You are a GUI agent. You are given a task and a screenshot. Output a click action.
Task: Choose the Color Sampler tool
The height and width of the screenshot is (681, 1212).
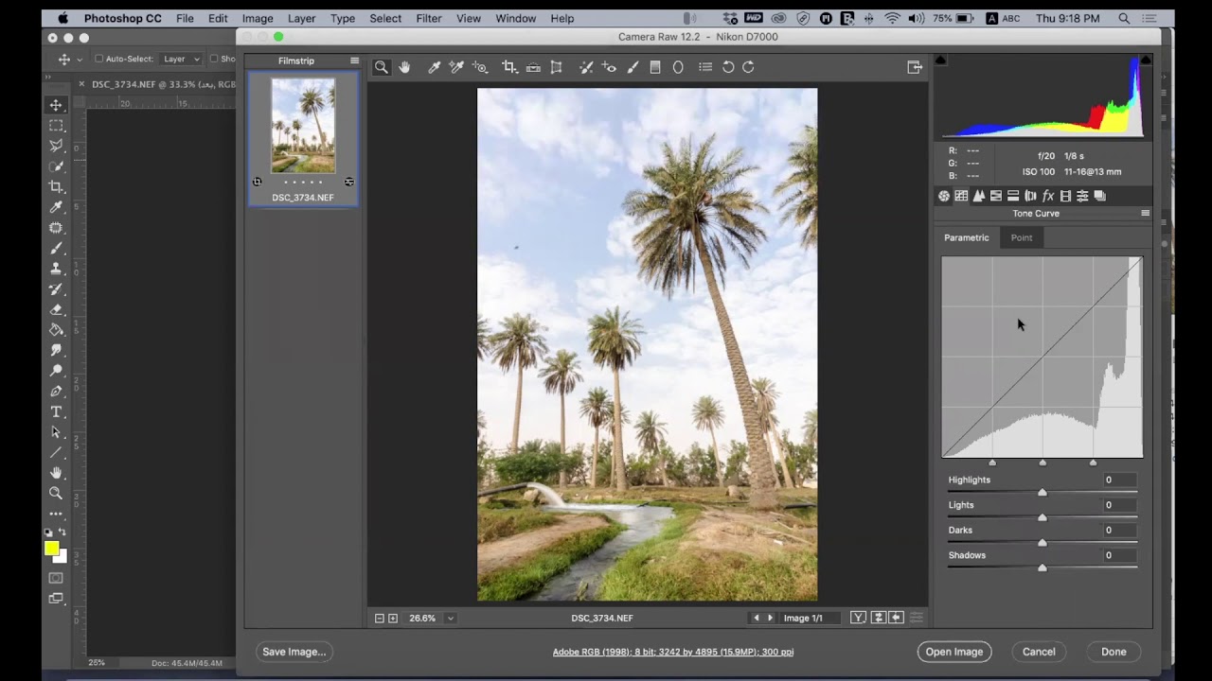[456, 67]
